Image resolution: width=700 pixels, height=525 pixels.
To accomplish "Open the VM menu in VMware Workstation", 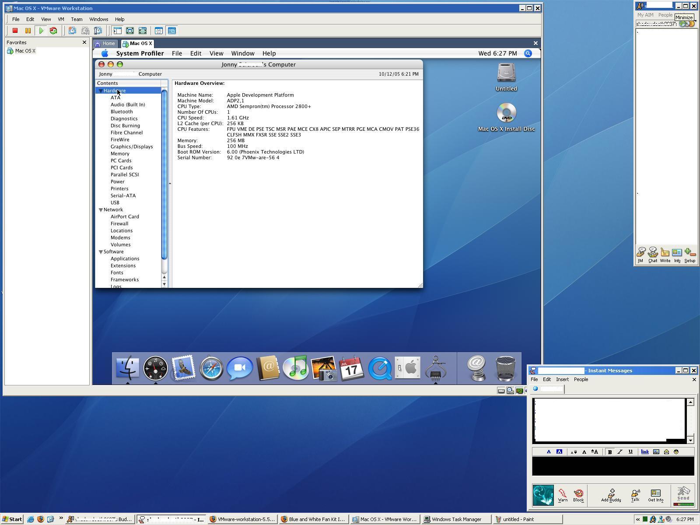I will coord(61,19).
